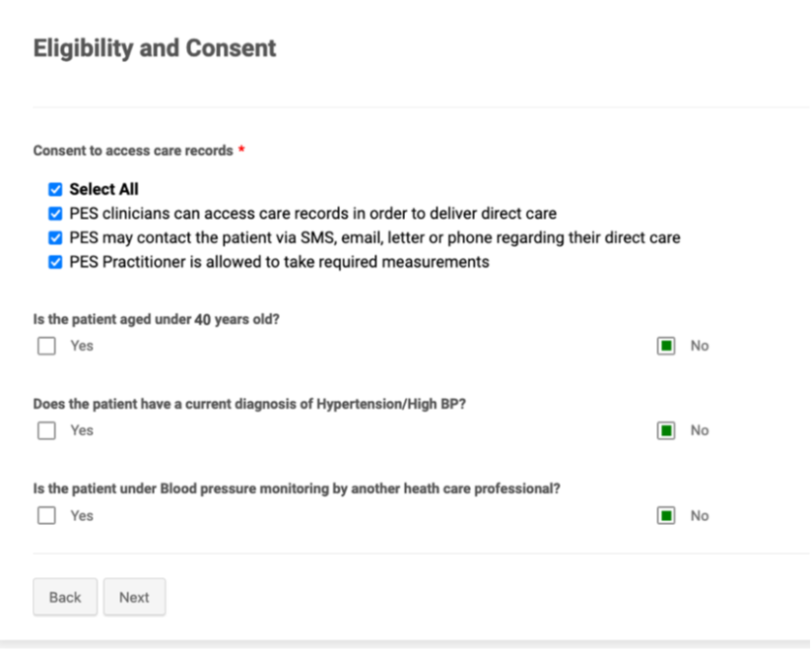Screen dimensions: 811x650
Task: Toggle PES Practitioner take required measurements checkbox
Action: (55, 263)
